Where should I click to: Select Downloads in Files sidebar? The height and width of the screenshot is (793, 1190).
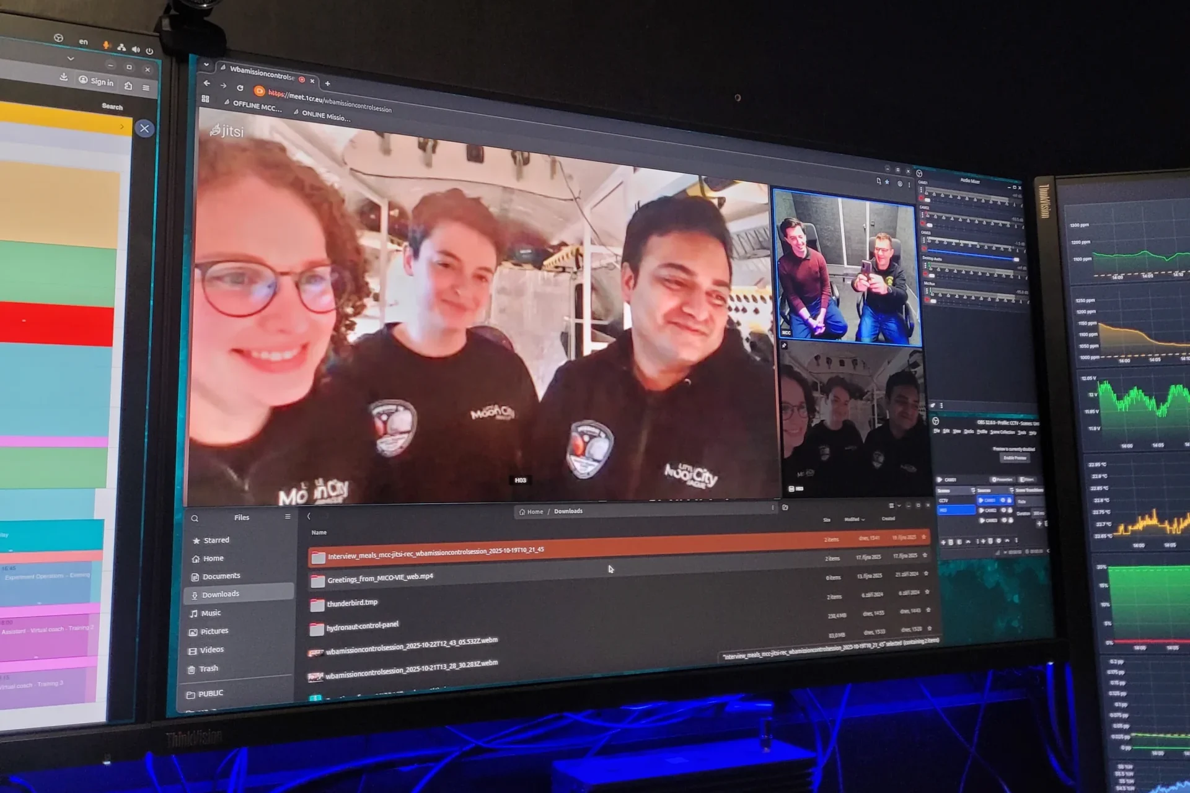[220, 594]
